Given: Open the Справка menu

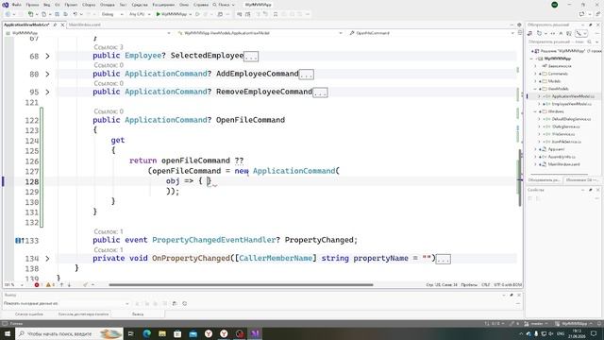Looking at the screenshot, I should coord(201,5).
